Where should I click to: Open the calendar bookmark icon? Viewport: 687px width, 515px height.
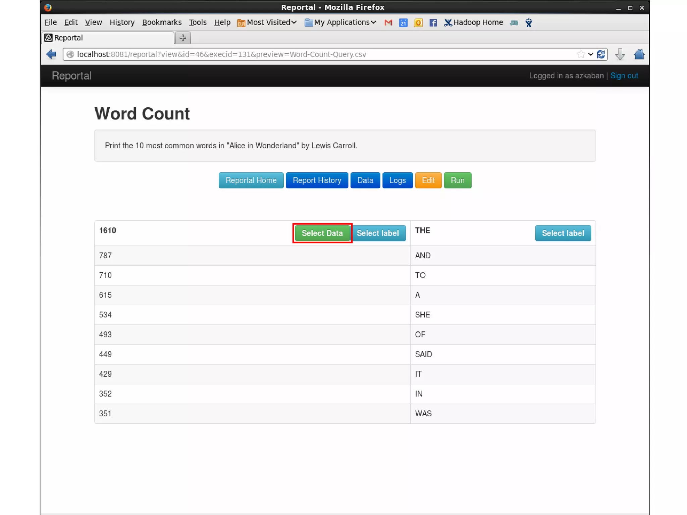coord(403,23)
